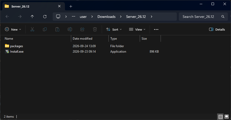231x120 pixels.
Task: Click the This PC monitor icon in address bar
Action: (x=58, y=16)
